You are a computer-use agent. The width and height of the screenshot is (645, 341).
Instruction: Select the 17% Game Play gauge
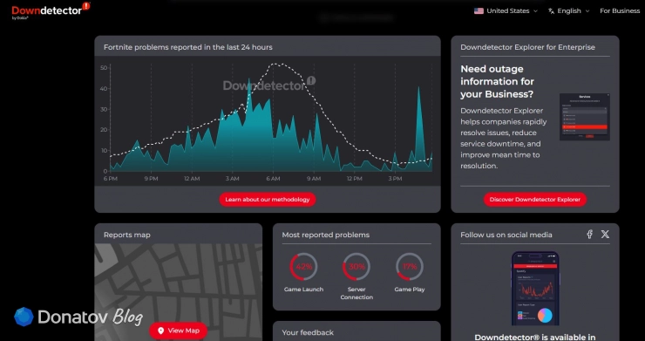pos(410,267)
